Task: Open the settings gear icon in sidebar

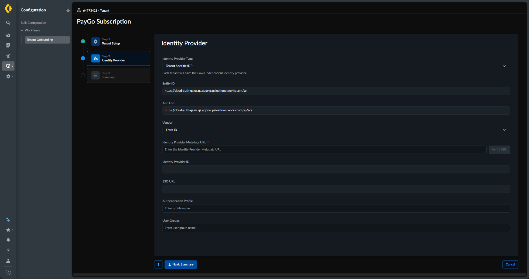Action: (8, 76)
